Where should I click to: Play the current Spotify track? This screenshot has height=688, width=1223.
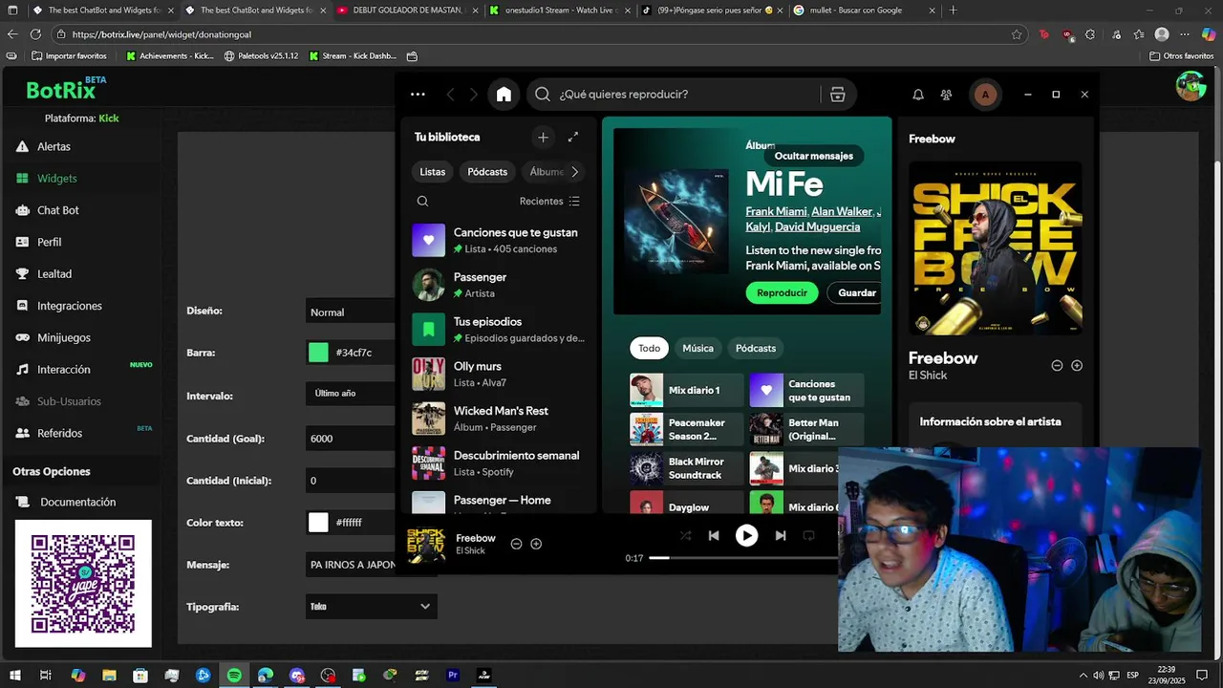[746, 536]
